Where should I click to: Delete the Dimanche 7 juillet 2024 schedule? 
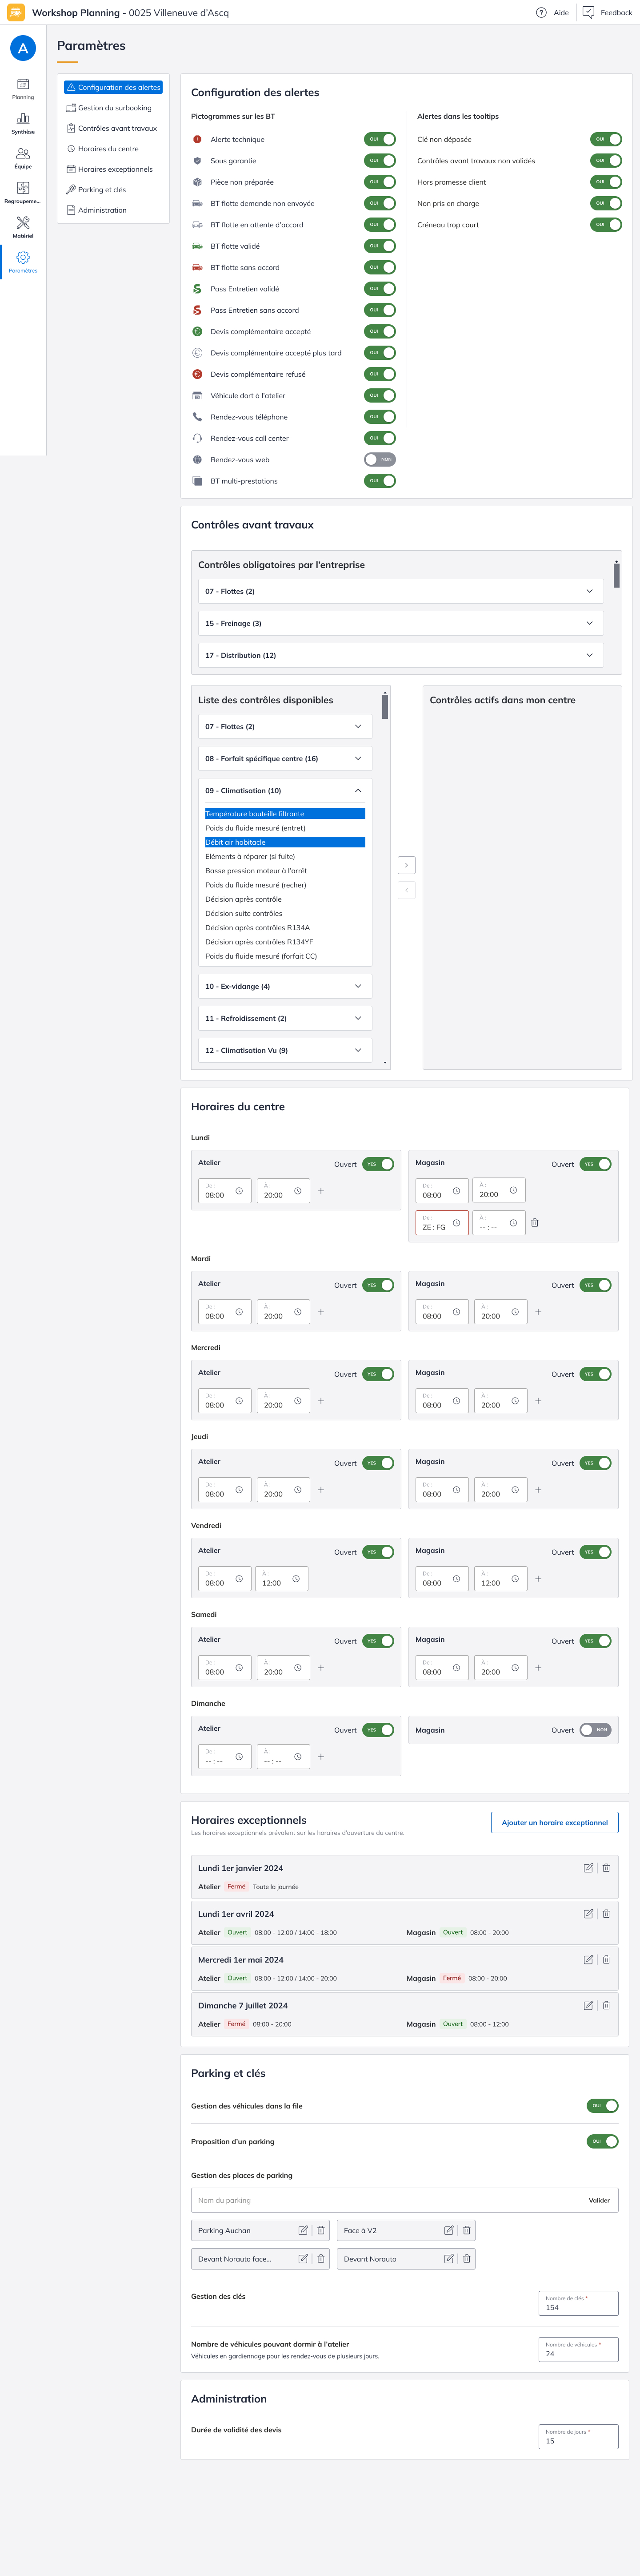click(x=606, y=2005)
